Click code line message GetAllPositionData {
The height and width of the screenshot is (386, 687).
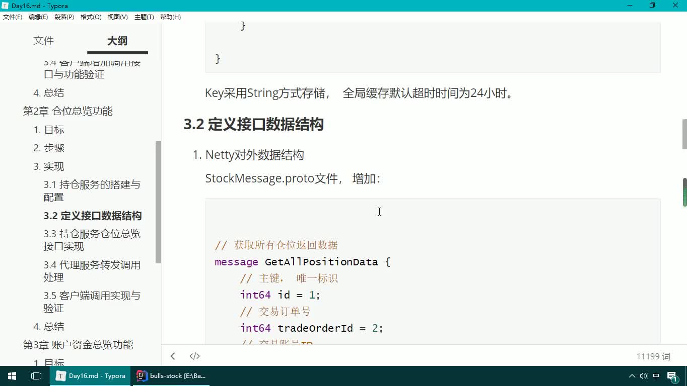point(303,262)
